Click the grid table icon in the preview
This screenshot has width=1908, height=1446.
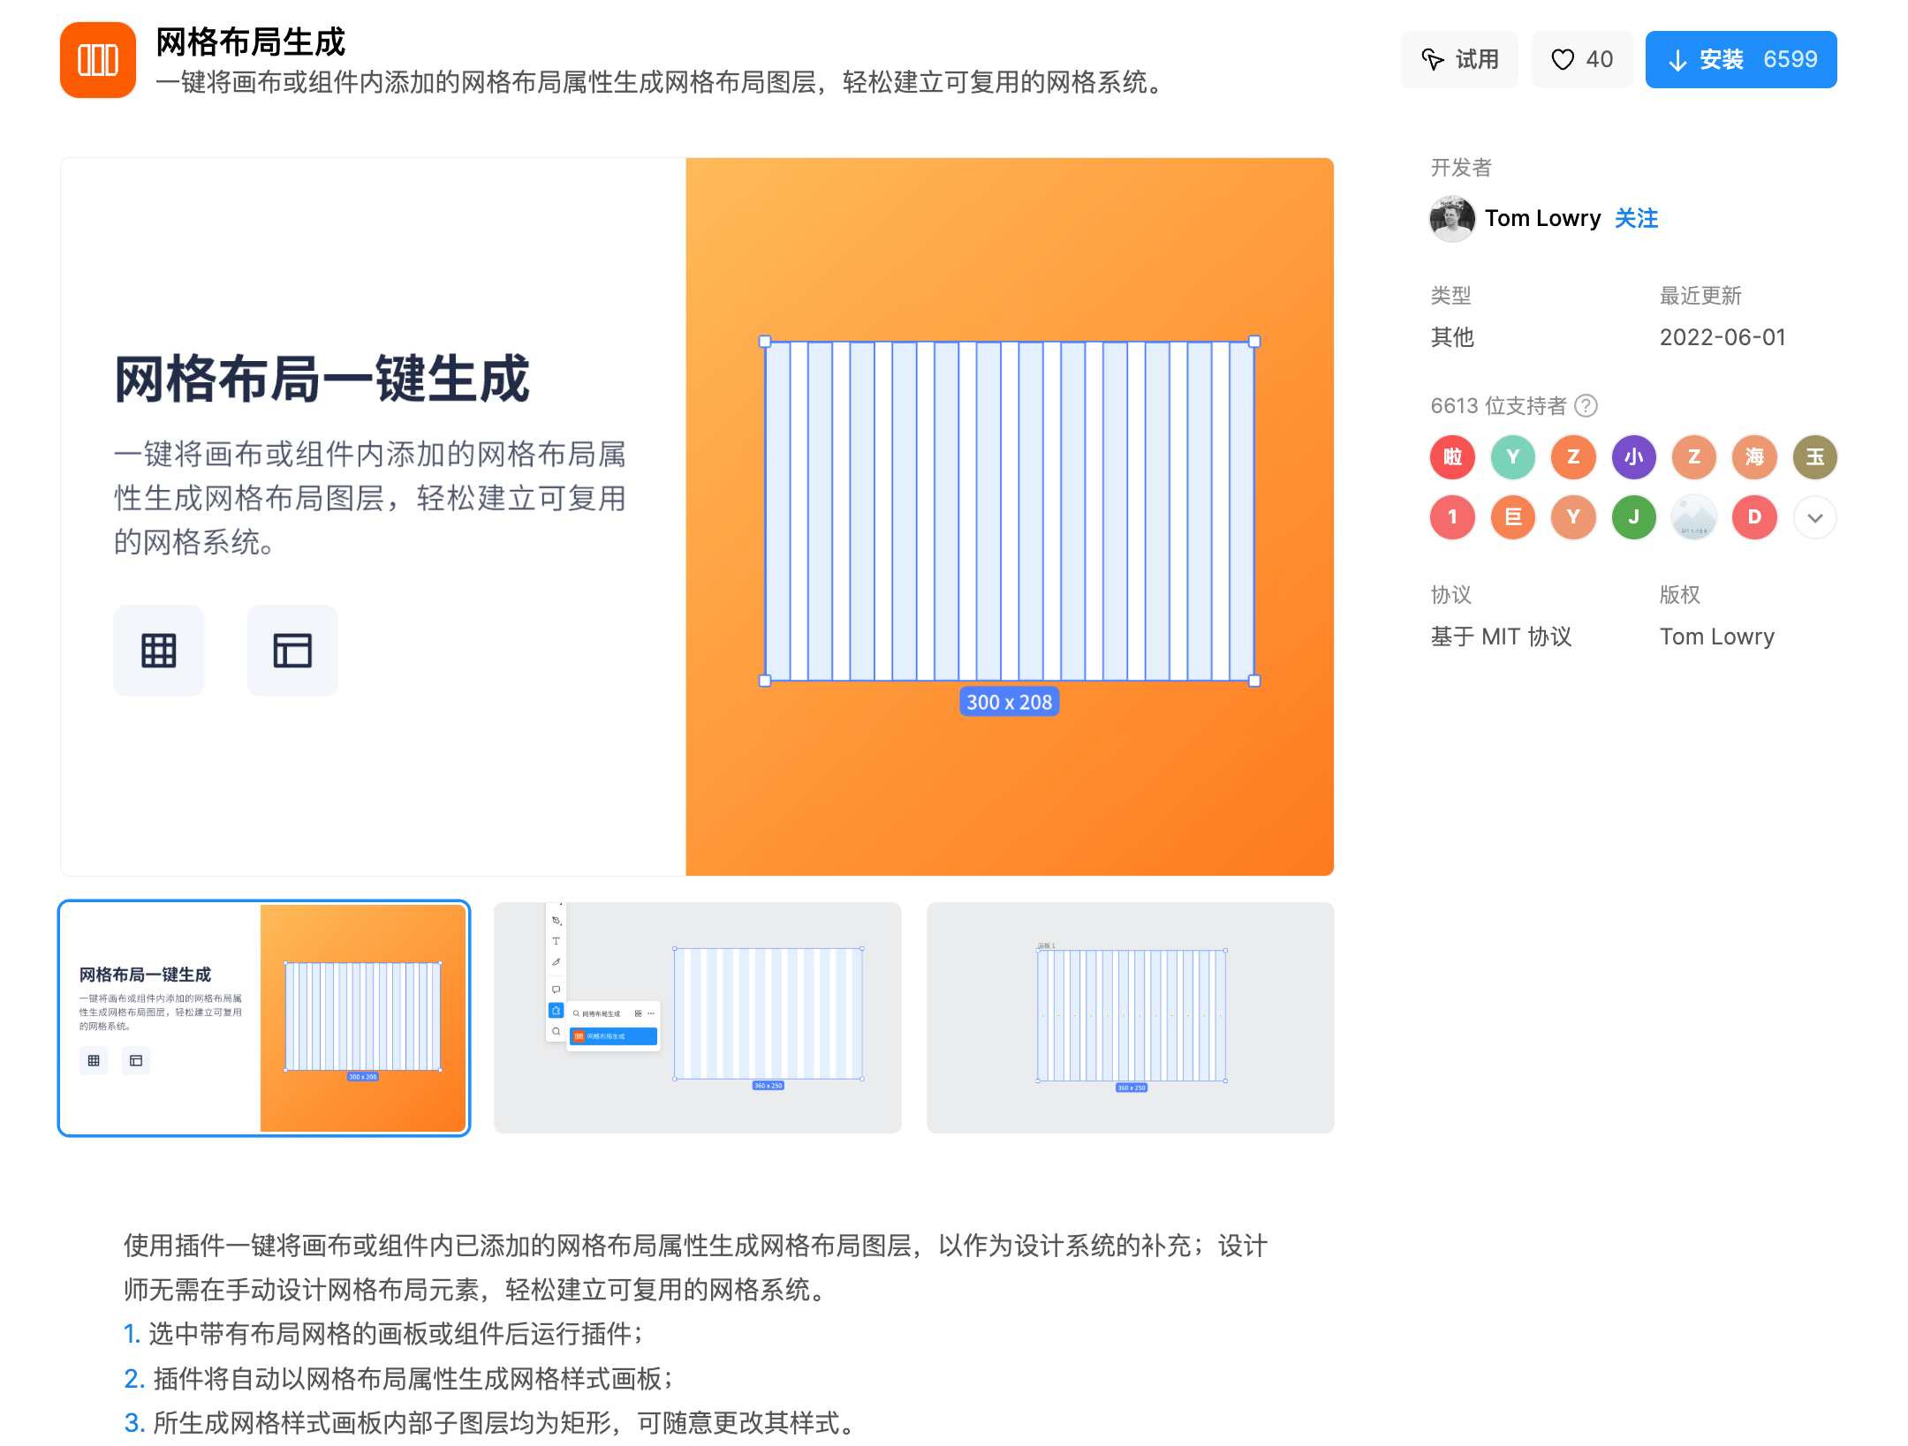click(x=159, y=651)
